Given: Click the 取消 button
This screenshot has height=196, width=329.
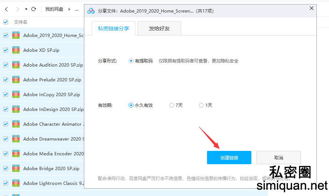Looking at the screenshot, I should point(278,158).
